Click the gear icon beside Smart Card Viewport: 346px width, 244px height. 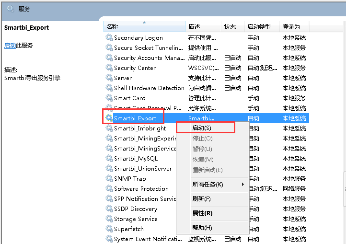(x=109, y=98)
